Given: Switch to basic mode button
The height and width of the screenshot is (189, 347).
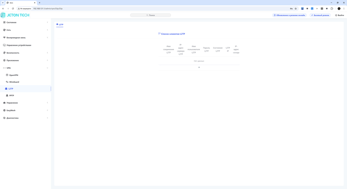Looking at the screenshot, I should 320,15.
